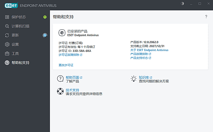Open the 知识库 link
This screenshot has width=213, height=132.
pyautogui.click(x=145, y=77)
